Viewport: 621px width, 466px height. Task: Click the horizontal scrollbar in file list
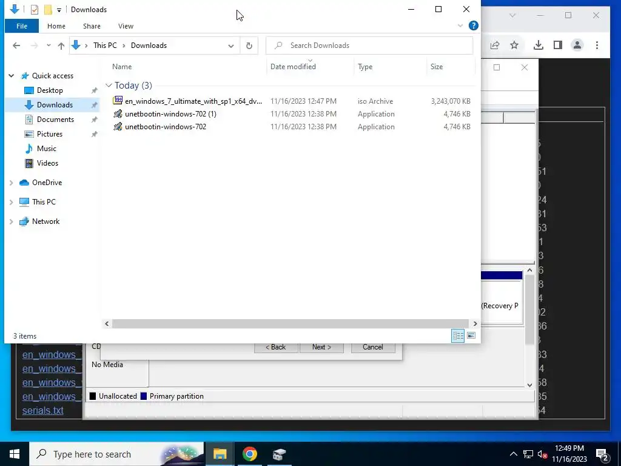click(290, 324)
